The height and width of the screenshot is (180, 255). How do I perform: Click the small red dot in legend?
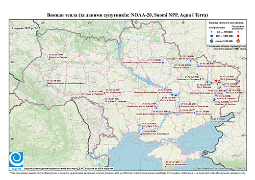[x=238, y=32]
